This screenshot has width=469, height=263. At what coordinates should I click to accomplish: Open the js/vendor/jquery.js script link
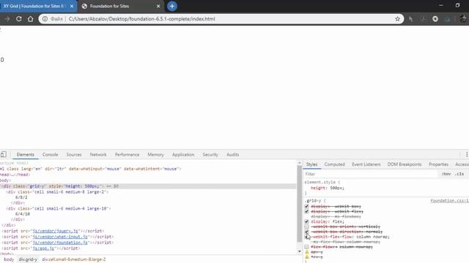click(56, 231)
